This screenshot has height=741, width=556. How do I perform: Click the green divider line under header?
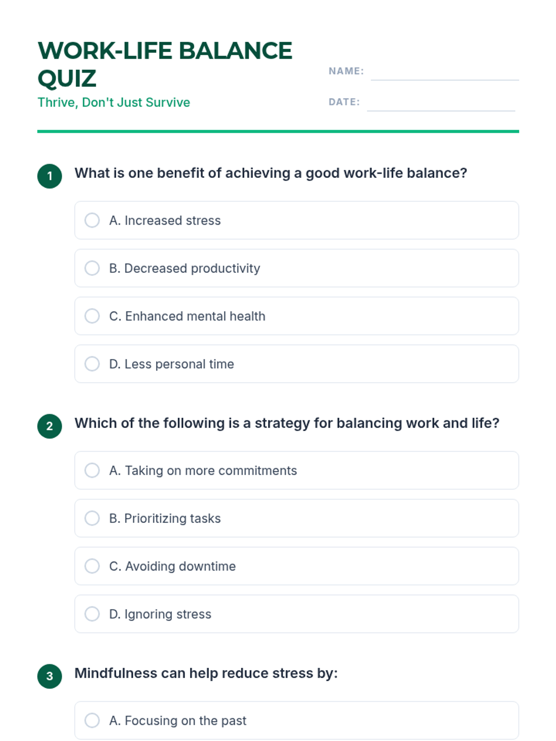click(278, 132)
